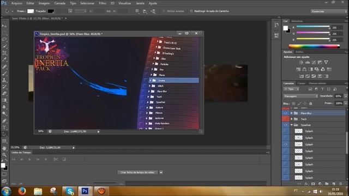Open the Opacidade slider arrow
This screenshot has height=196, width=349.
tap(346, 96)
